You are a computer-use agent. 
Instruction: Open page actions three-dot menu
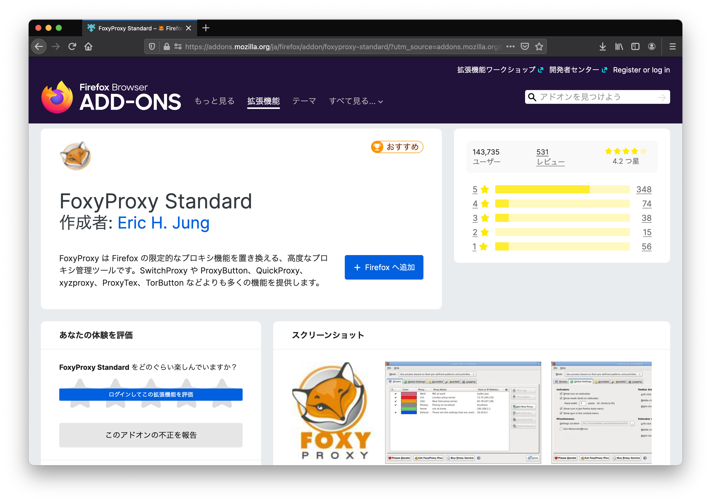510,46
